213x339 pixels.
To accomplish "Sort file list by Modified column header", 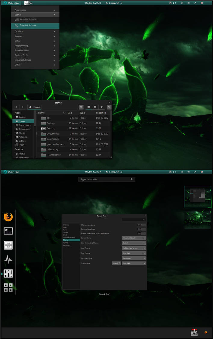I will (102, 113).
